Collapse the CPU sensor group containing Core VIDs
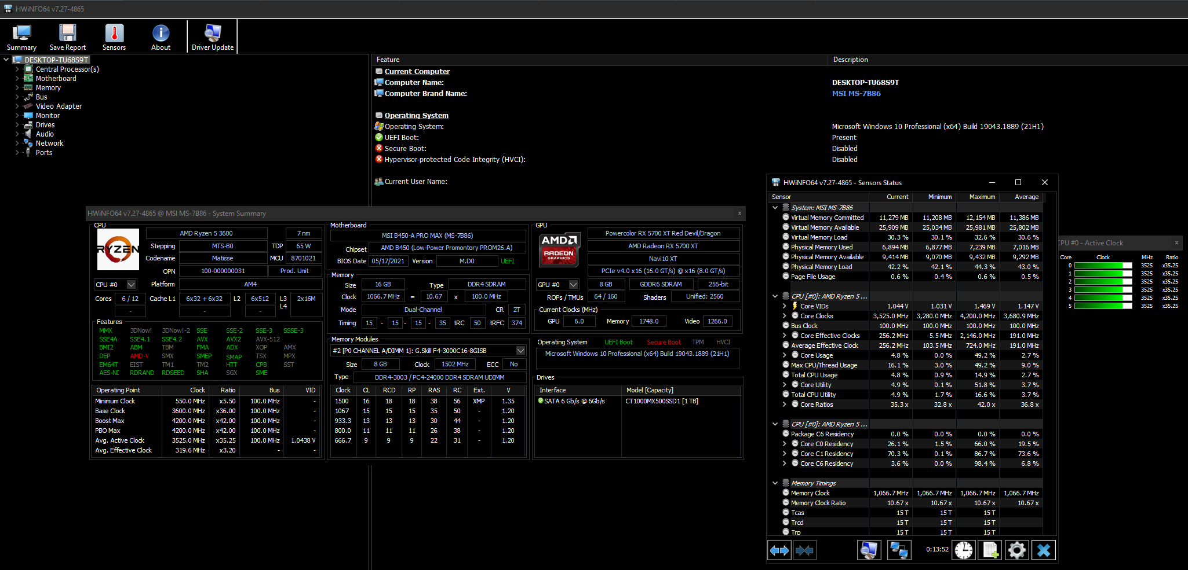 pyautogui.click(x=775, y=296)
